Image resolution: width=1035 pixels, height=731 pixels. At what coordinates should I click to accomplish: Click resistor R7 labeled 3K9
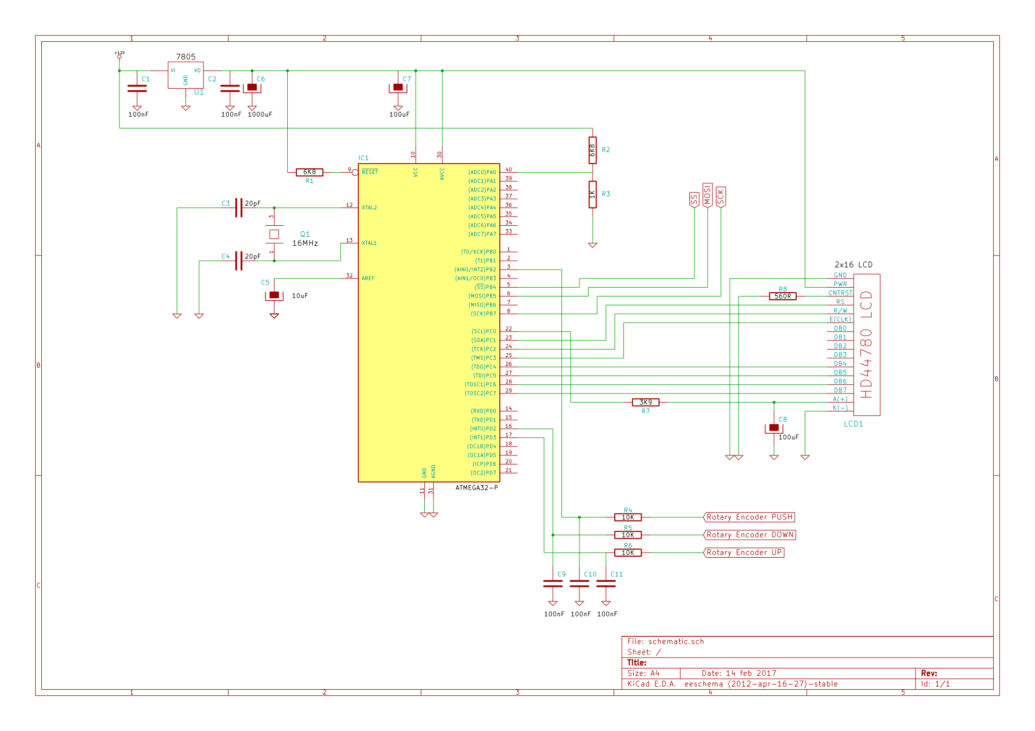(x=645, y=402)
